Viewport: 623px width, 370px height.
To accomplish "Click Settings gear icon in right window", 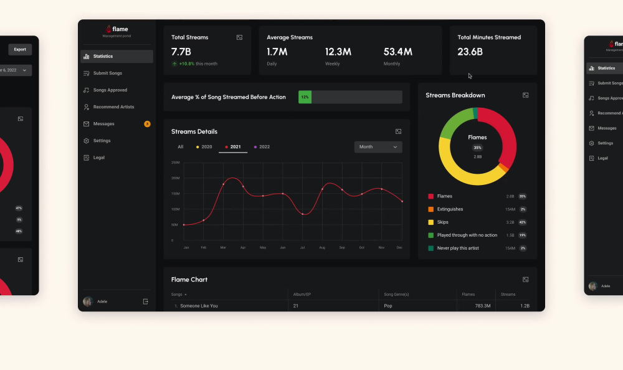I will [592, 143].
